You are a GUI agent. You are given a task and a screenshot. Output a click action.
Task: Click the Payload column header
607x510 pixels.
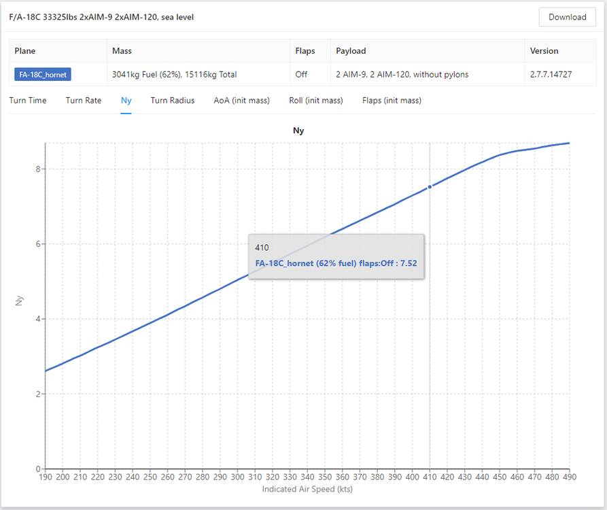[x=351, y=51]
